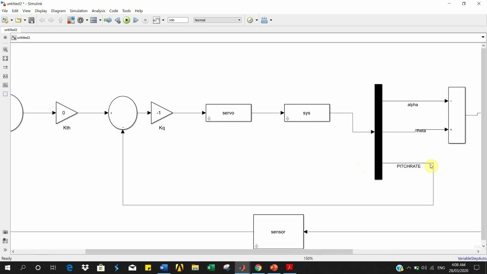Click the Area rectangle palette icon
This screenshot has height=274, width=487.
(x=5, y=94)
